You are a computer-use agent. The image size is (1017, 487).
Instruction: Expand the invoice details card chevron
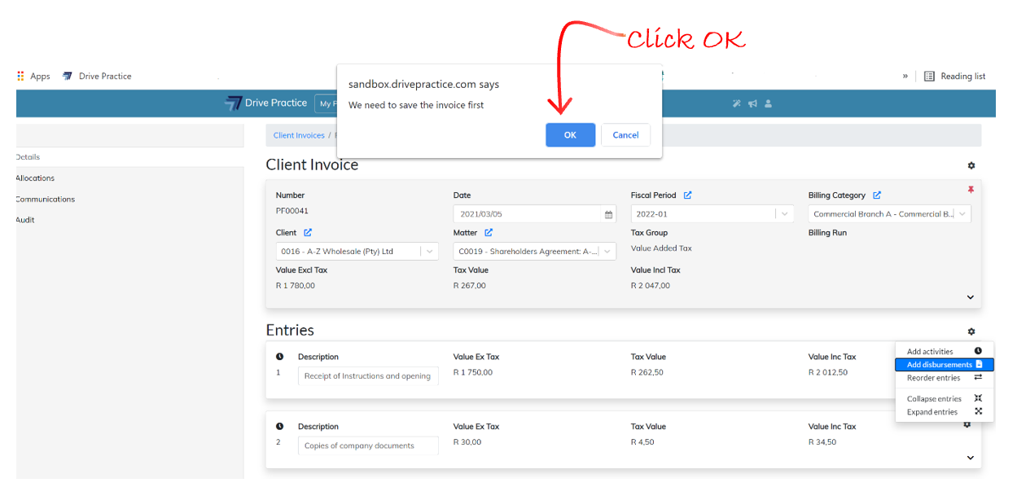(x=970, y=297)
